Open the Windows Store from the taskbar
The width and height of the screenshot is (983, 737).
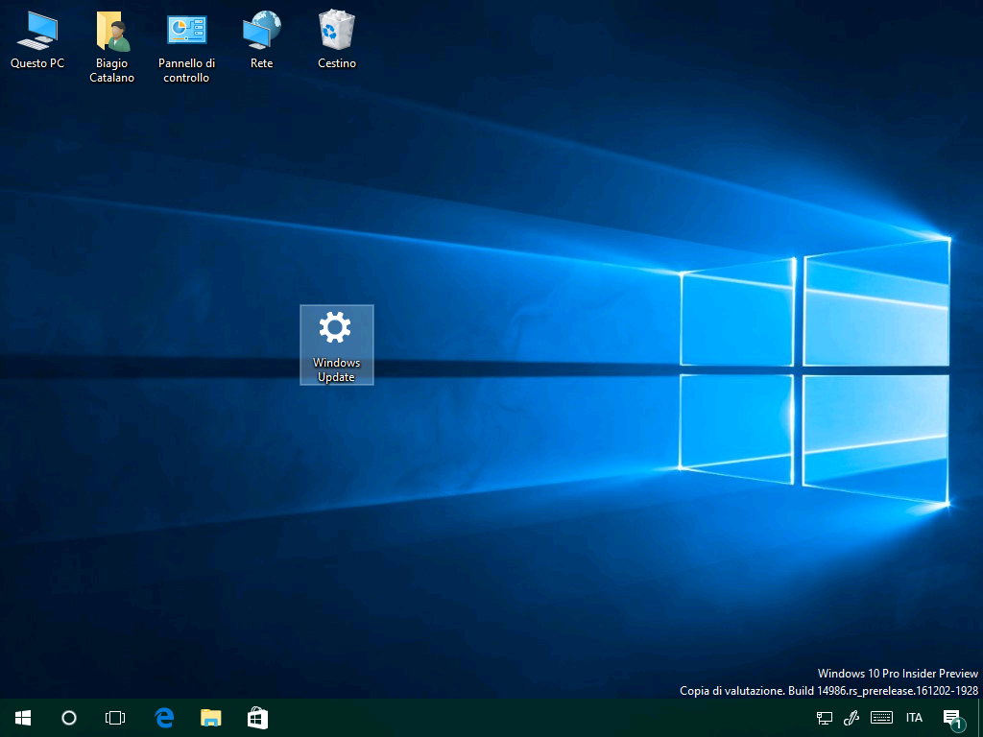click(257, 718)
